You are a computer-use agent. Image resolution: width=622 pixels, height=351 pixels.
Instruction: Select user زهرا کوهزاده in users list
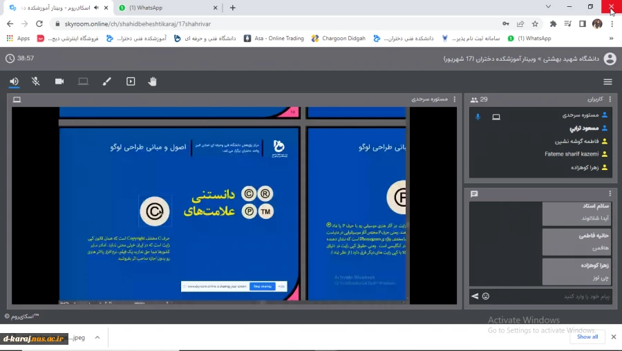585,167
